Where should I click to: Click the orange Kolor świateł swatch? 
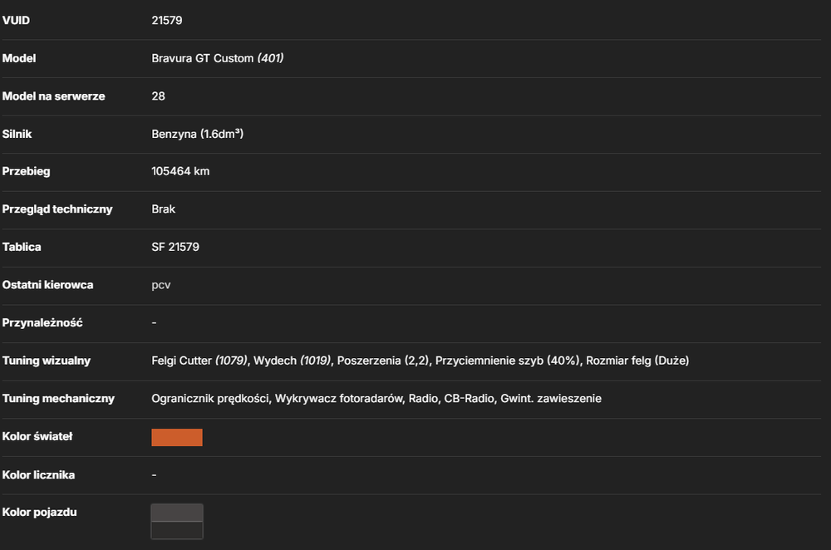[x=177, y=437]
